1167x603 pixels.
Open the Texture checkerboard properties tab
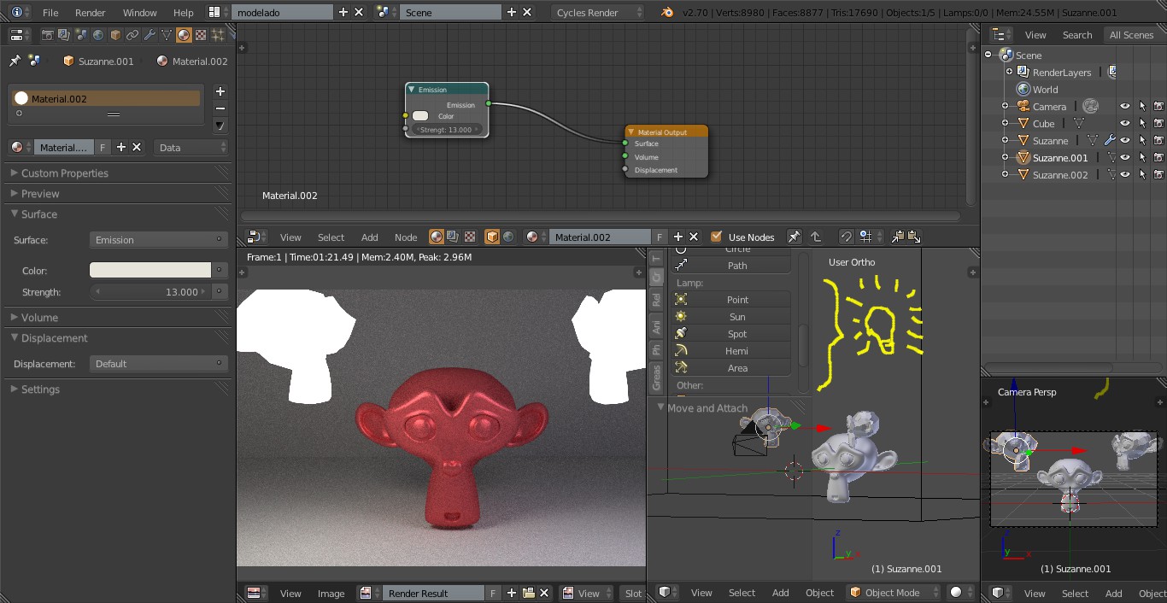(201, 35)
